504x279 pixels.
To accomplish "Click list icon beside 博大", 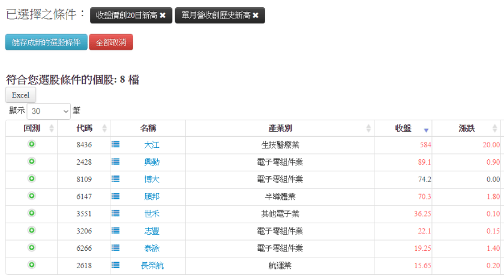I will [x=116, y=179].
